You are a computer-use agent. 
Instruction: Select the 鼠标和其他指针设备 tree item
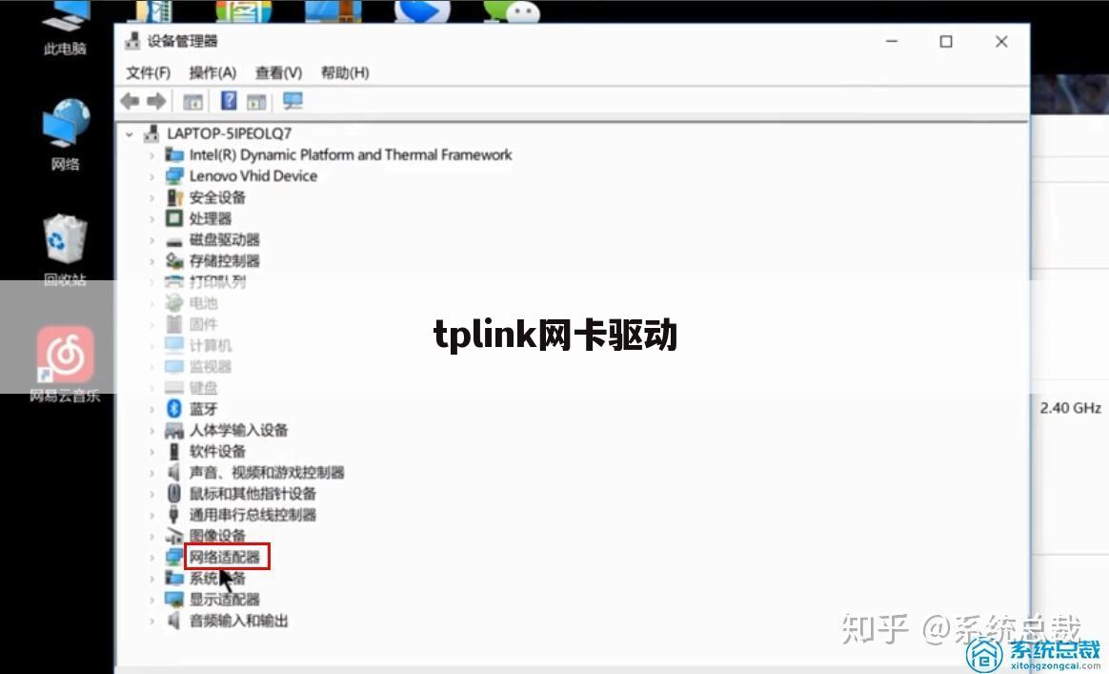pos(253,494)
